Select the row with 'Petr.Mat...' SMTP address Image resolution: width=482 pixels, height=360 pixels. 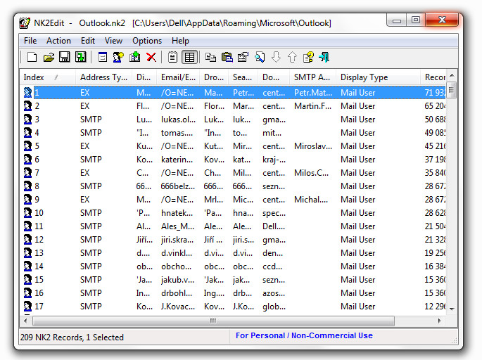pos(234,92)
